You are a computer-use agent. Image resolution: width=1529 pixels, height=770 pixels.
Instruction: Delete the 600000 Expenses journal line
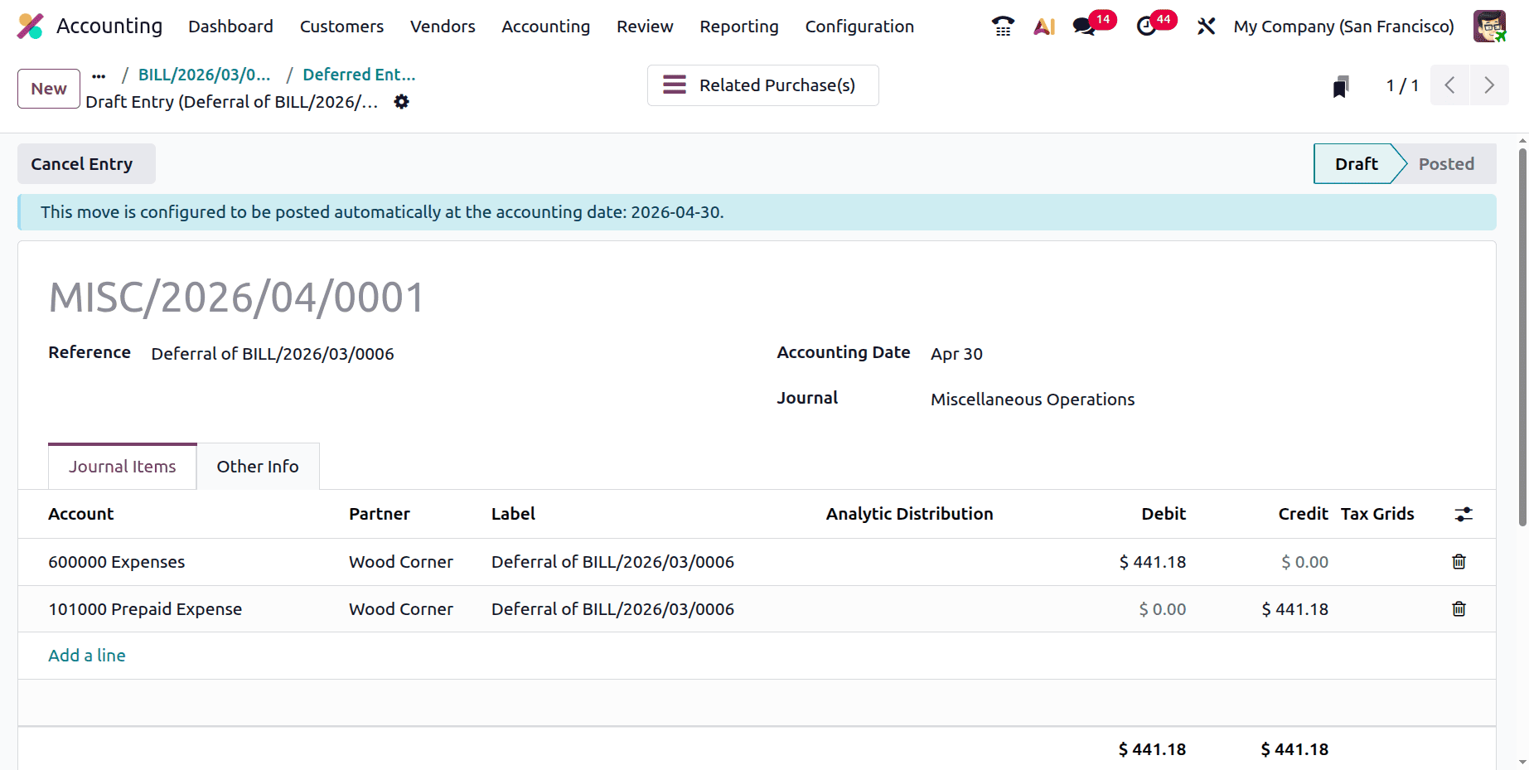tap(1459, 562)
